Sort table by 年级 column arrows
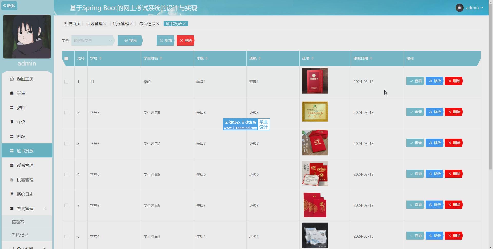 tap(207, 58)
